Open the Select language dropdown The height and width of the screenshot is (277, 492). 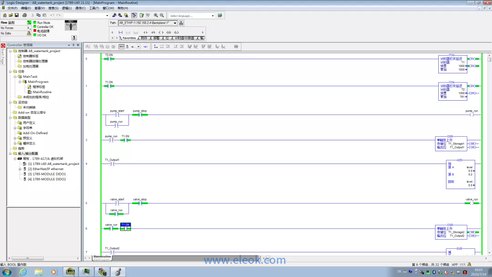coord(212,15)
